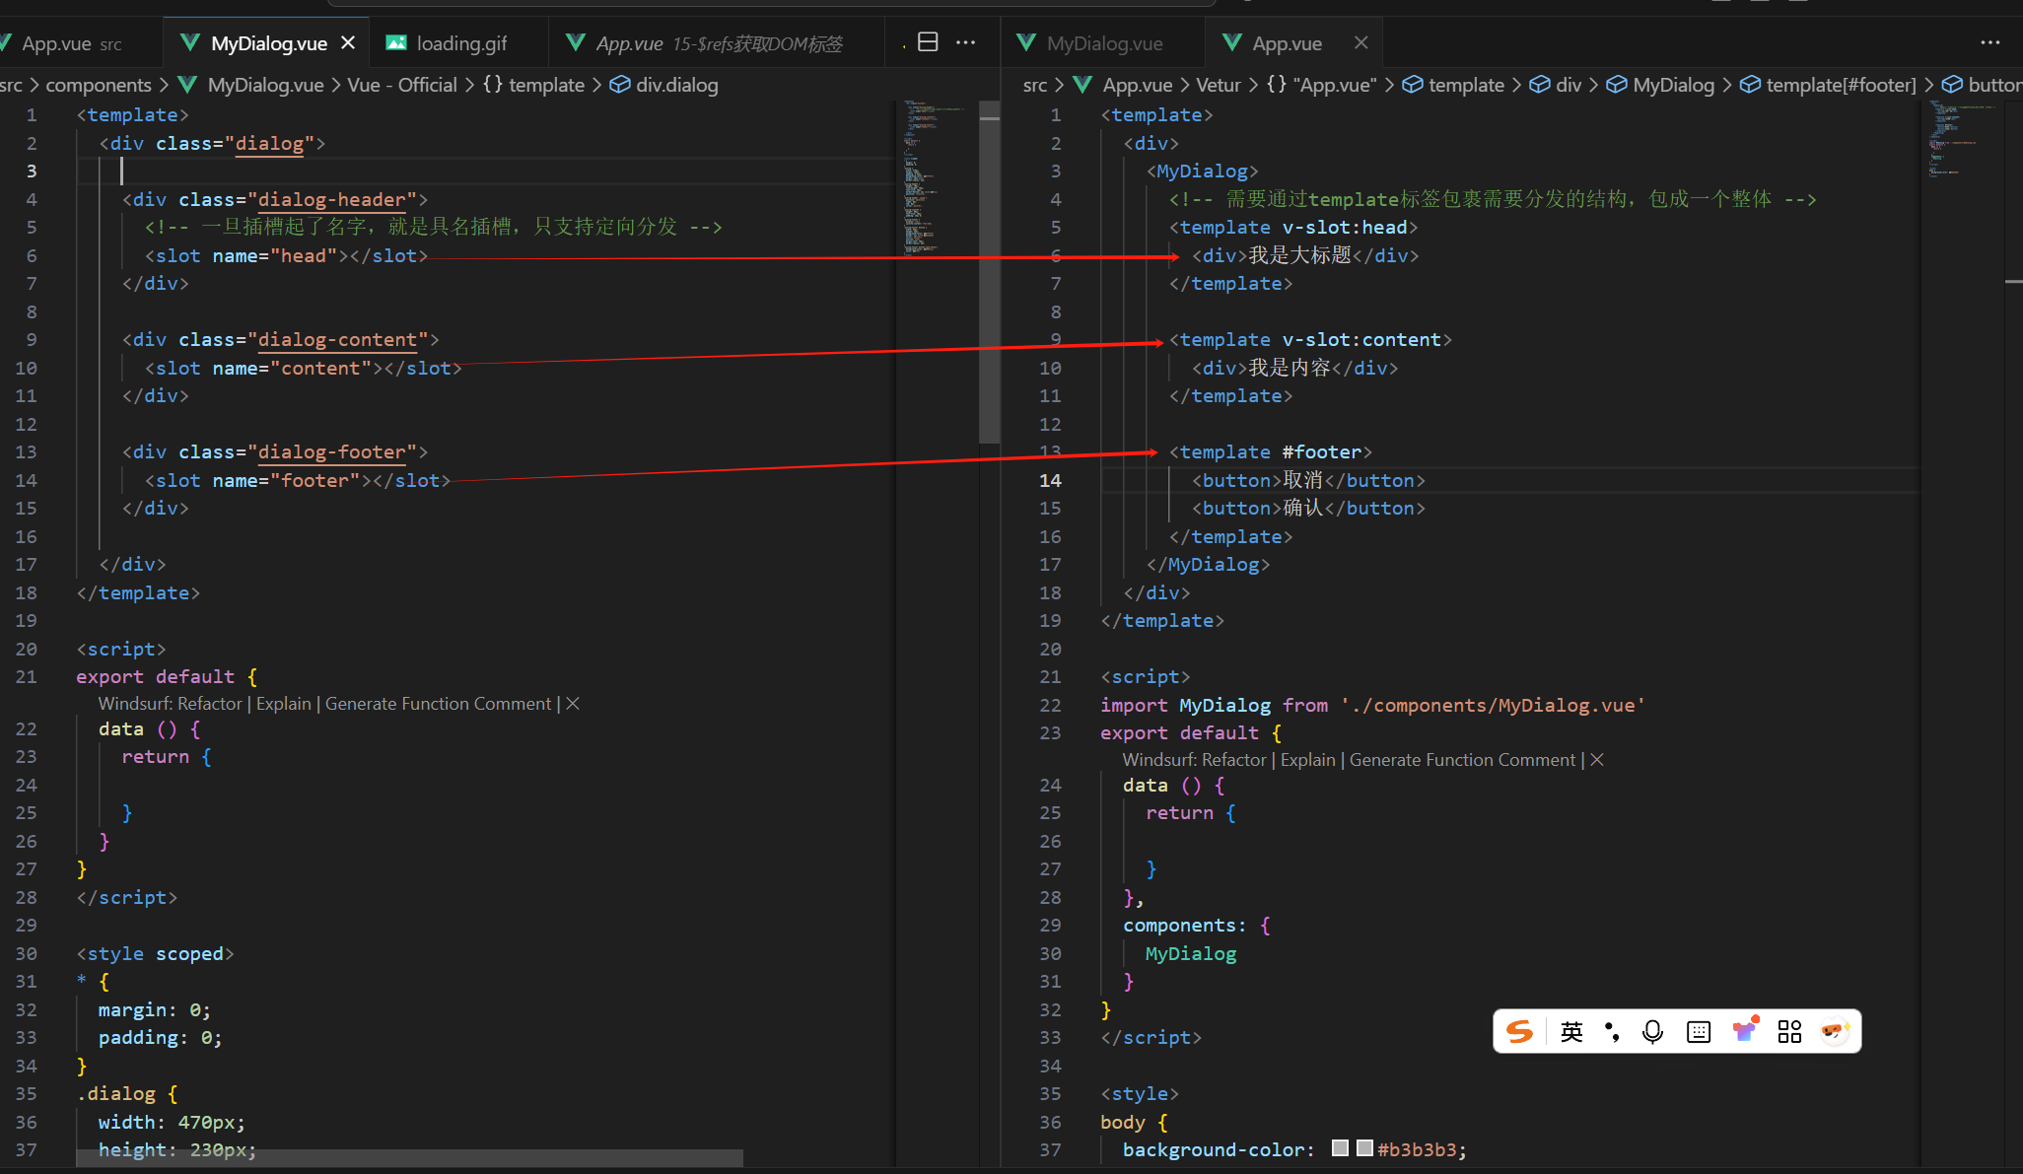This screenshot has height=1174, width=2023.
Task: Switch to MyDialog.vue tab in right group
Action: pos(1104,43)
